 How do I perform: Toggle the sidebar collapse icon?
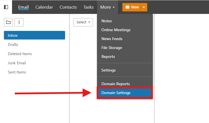[x=6, y=7]
